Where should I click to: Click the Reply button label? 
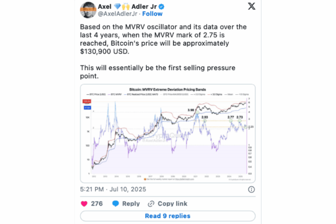click(131, 204)
